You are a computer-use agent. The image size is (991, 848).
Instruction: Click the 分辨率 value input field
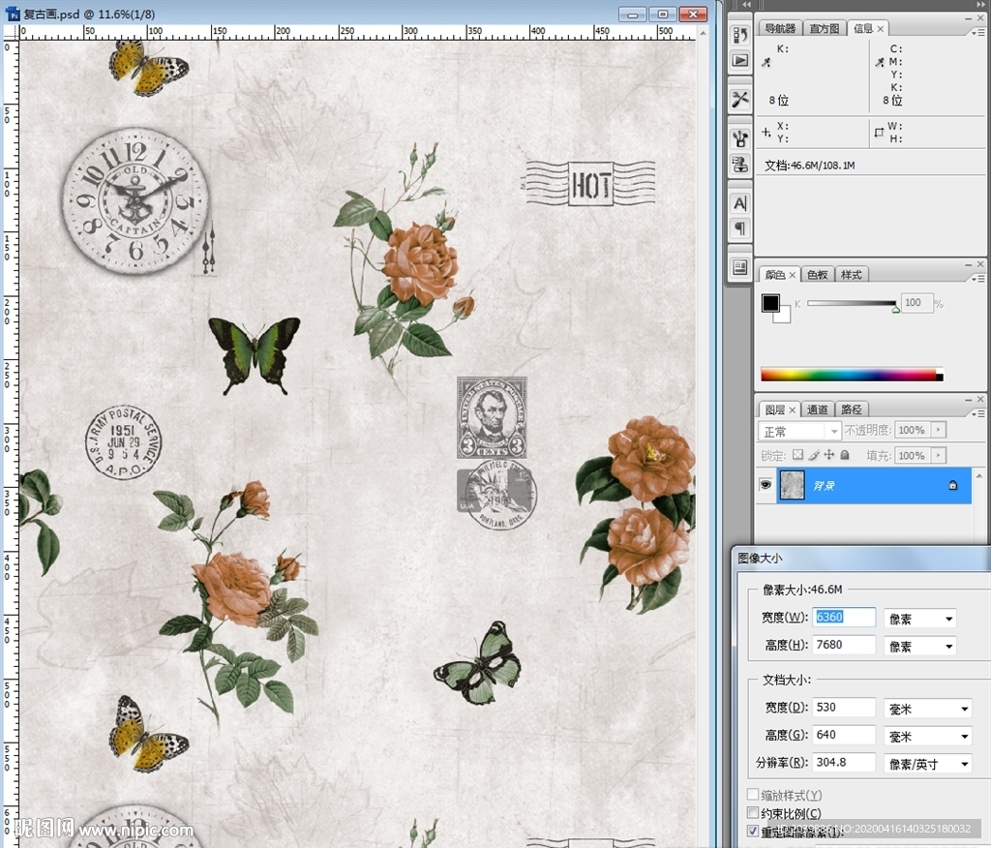point(843,763)
